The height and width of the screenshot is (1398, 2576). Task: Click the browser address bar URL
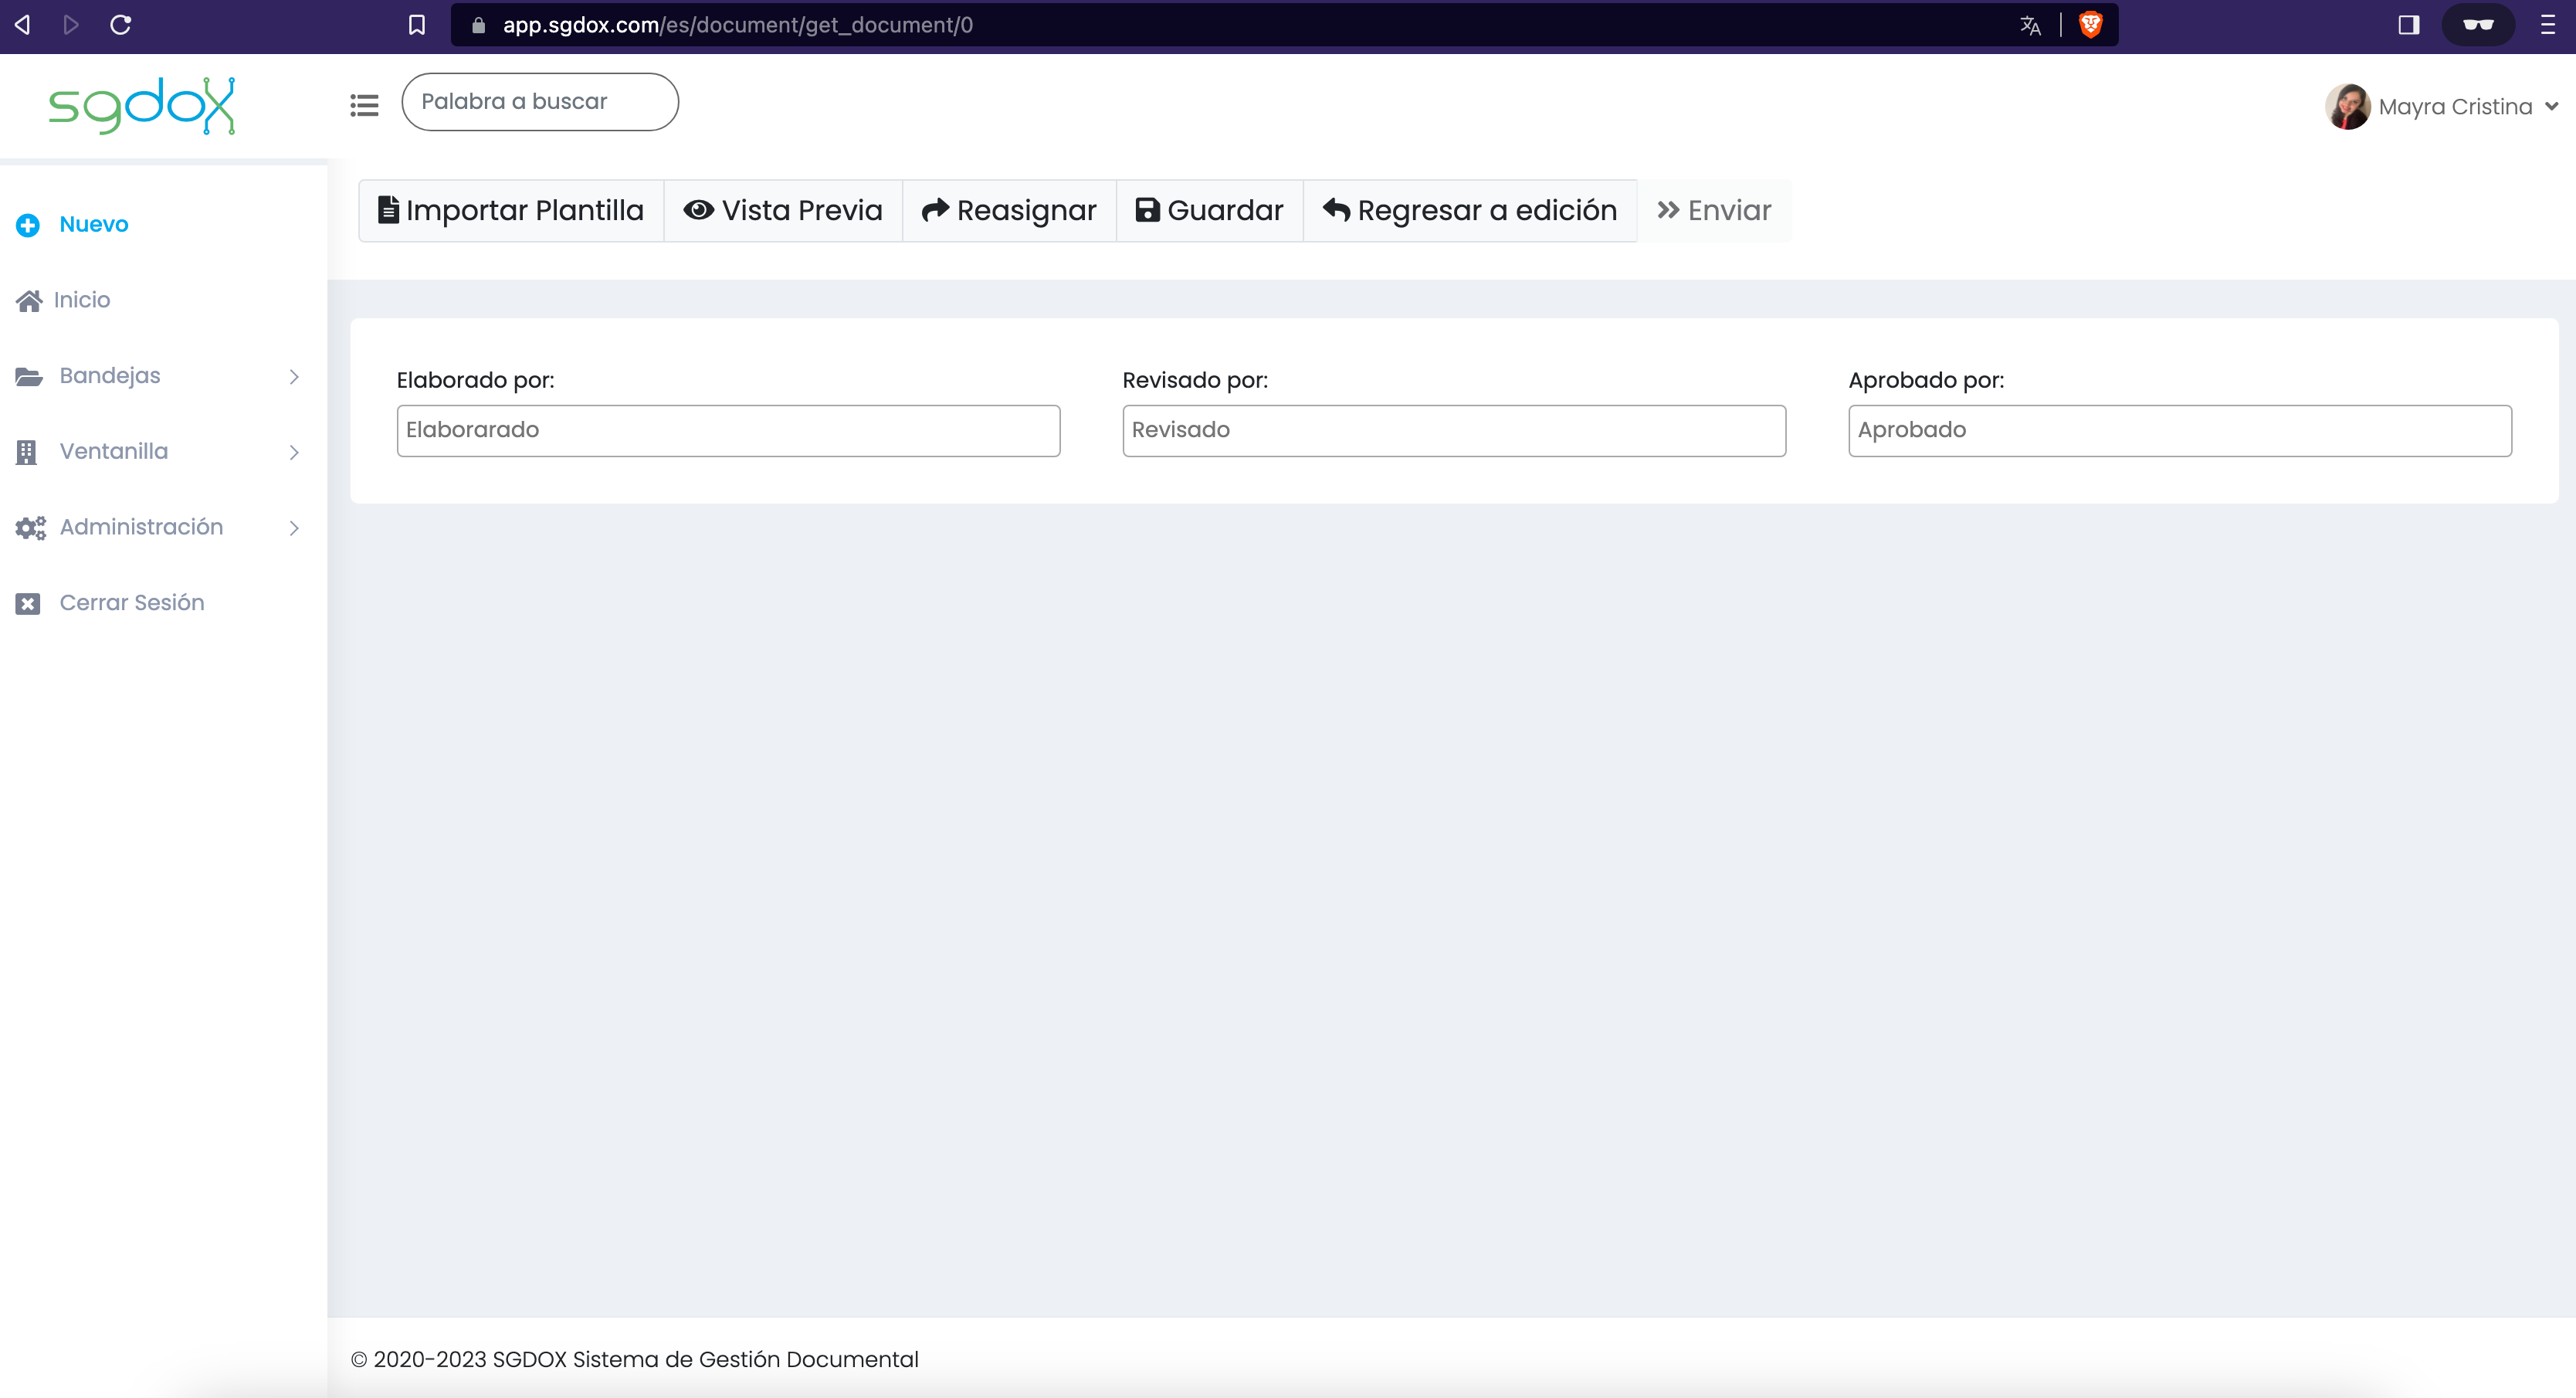point(738,25)
